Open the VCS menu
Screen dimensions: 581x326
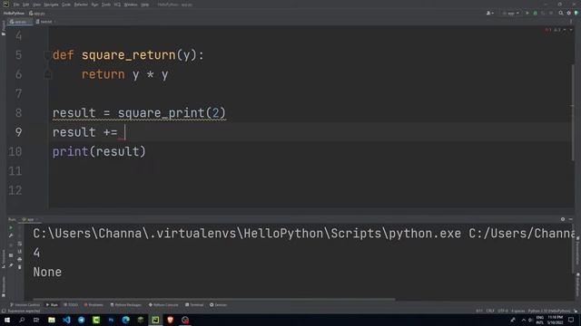[x=117, y=5]
